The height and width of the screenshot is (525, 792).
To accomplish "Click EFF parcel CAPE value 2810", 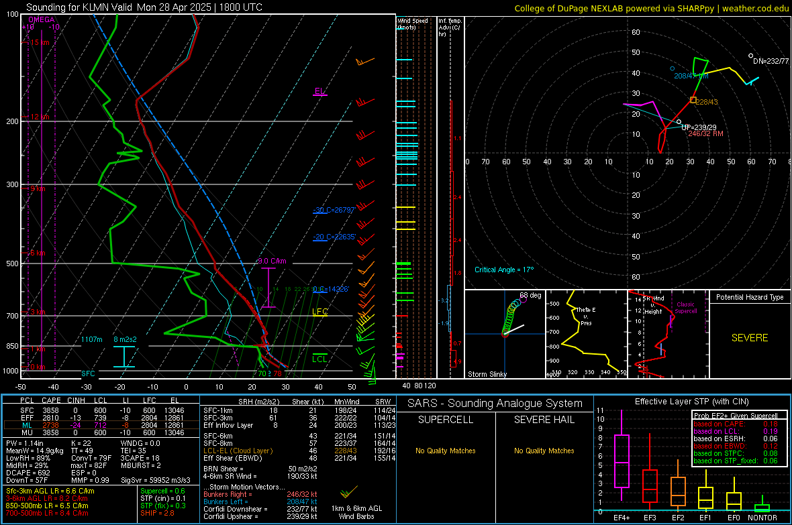I will (x=51, y=418).
